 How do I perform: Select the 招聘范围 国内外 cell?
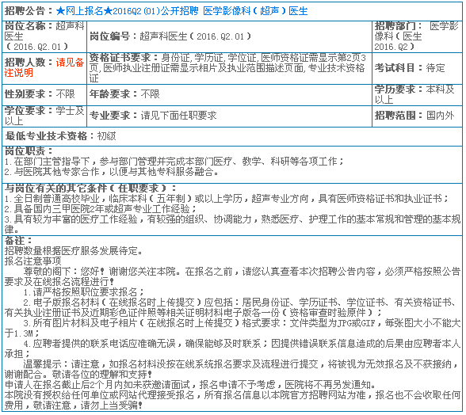coord(417,116)
